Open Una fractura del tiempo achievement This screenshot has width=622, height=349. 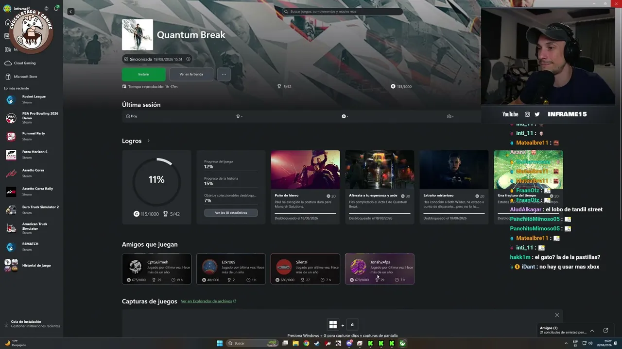528,187
